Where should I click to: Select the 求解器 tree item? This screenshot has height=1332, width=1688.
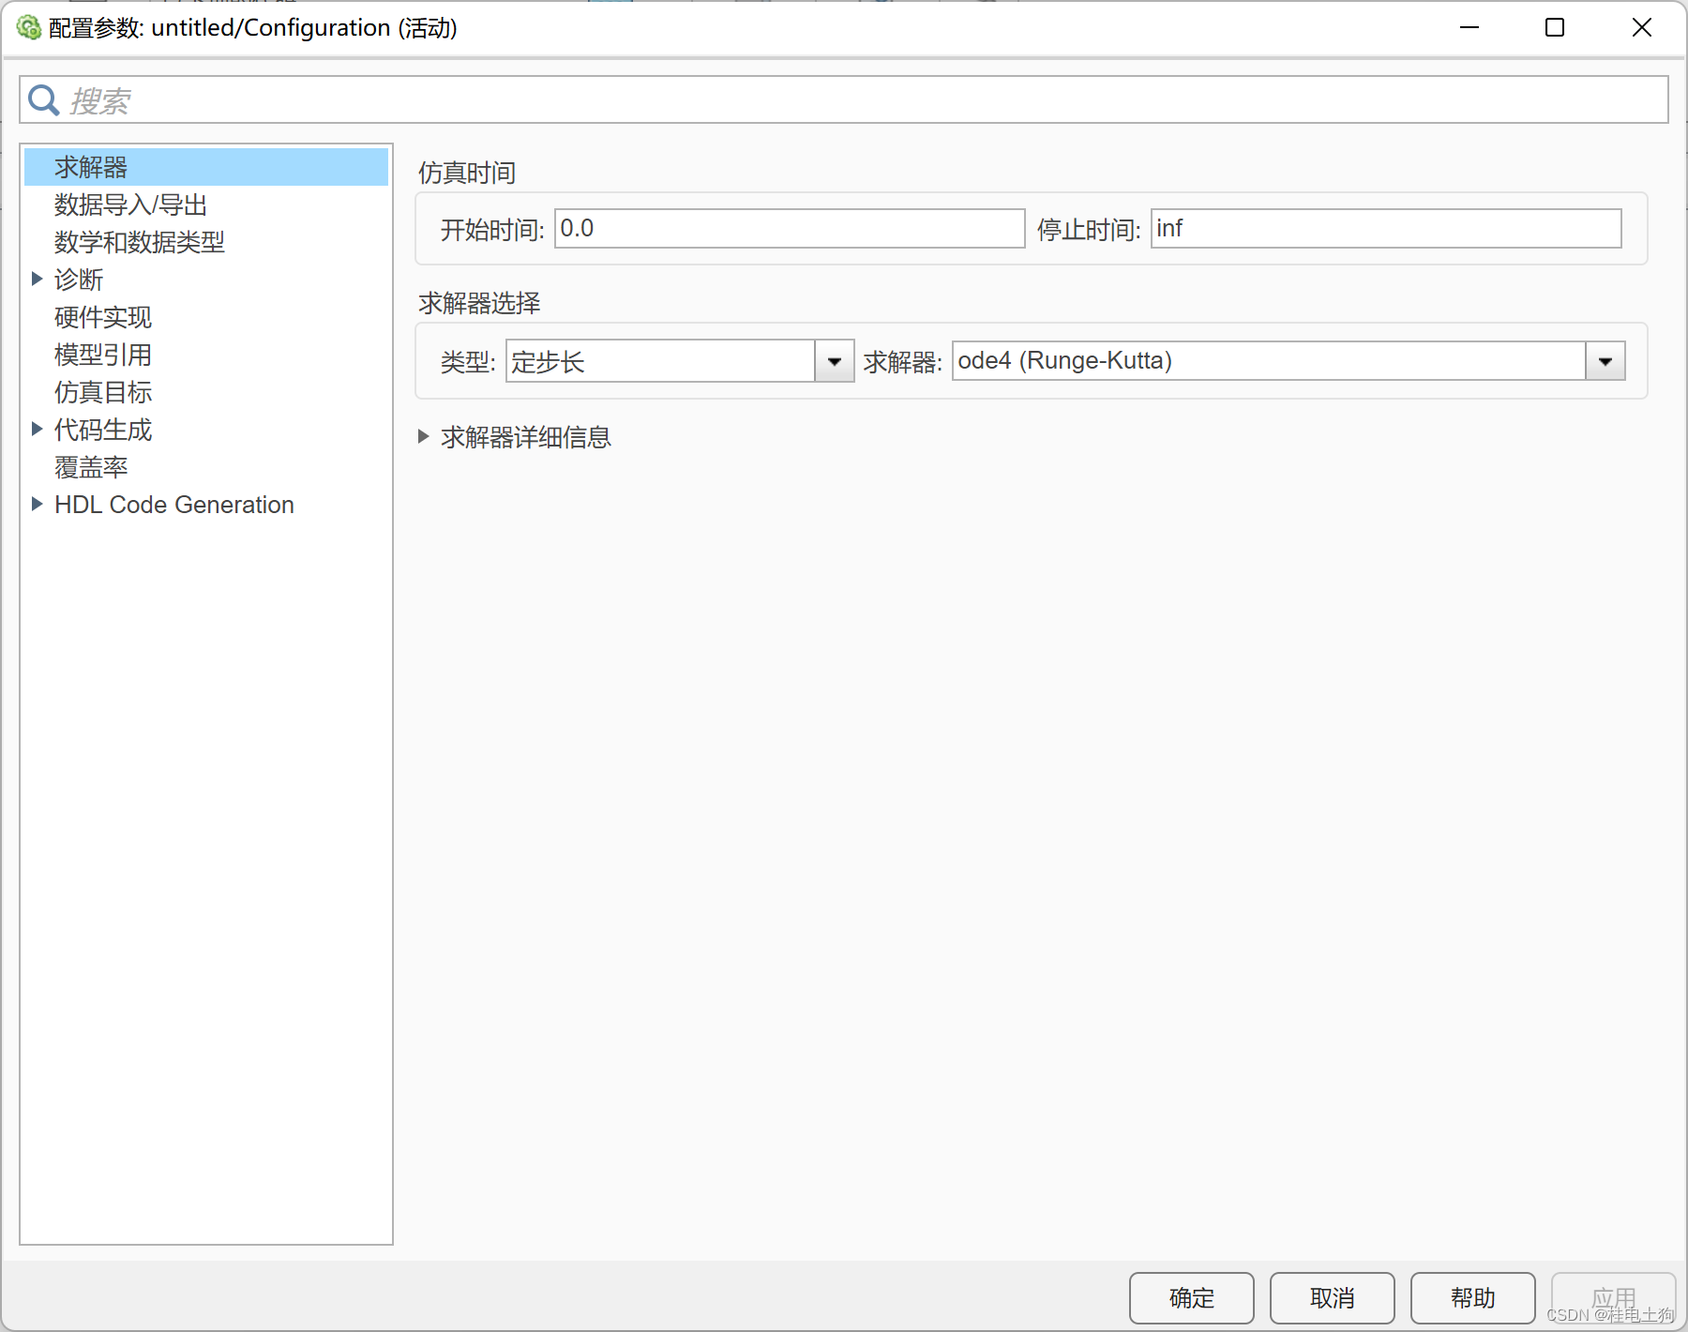point(92,166)
